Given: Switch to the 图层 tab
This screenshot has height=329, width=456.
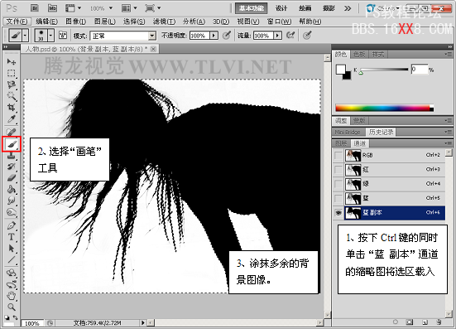Looking at the screenshot, I should 341,143.
